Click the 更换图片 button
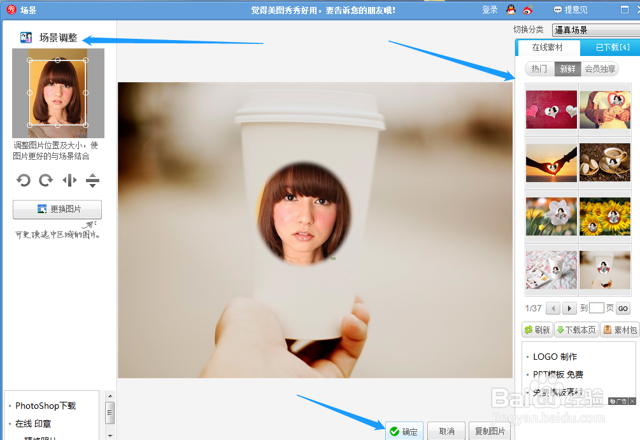This screenshot has height=440, width=640. [57, 209]
